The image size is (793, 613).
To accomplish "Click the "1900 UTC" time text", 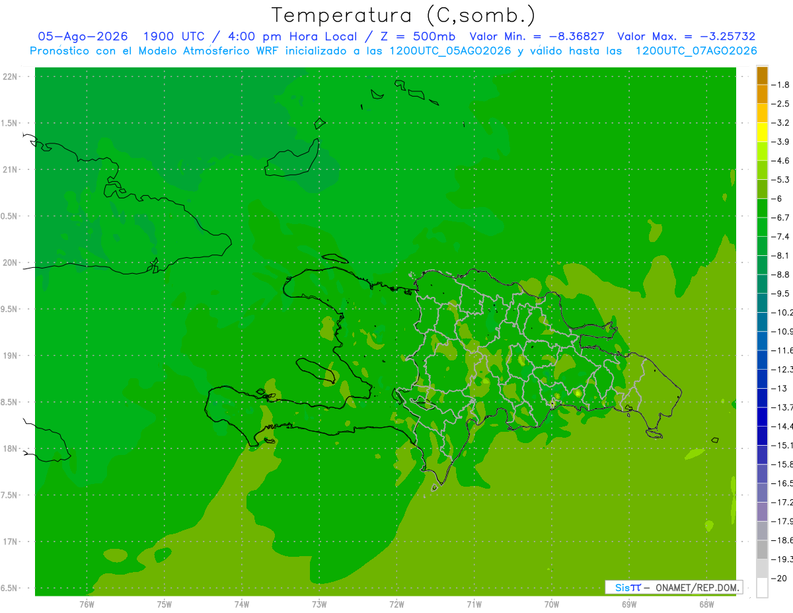I will coord(174,36).
